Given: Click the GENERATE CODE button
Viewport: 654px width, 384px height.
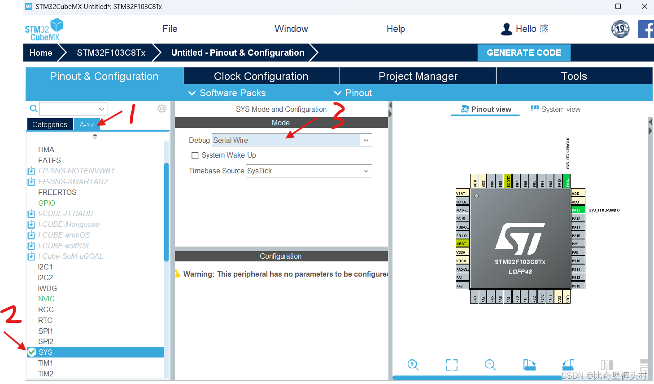Looking at the screenshot, I should point(524,53).
